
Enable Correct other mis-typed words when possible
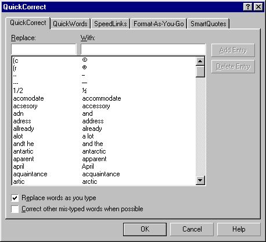pos(15,209)
